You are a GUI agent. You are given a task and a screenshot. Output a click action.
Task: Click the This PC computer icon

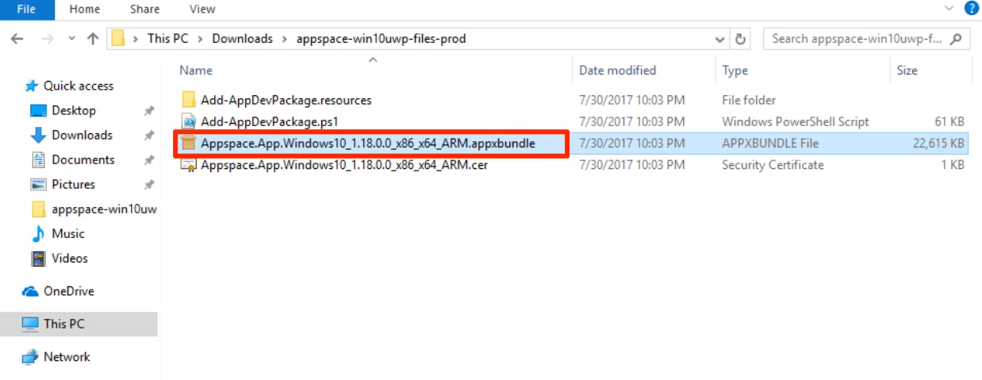tap(30, 324)
